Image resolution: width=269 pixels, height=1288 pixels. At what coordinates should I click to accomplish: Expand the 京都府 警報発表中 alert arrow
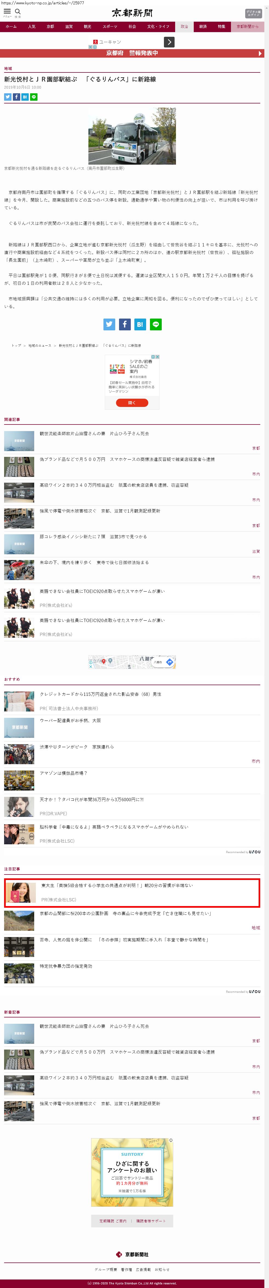[259, 54]
